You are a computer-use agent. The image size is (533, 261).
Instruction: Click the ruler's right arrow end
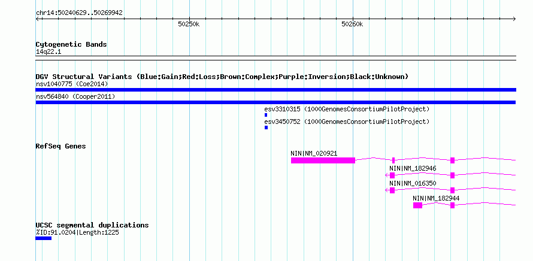(x=514, y=19)
